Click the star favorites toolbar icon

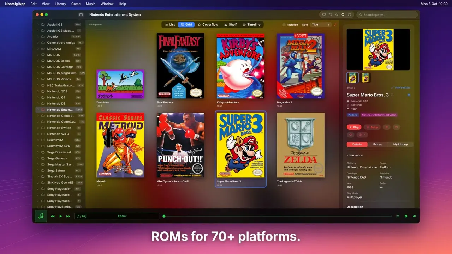tap(337, 14)
